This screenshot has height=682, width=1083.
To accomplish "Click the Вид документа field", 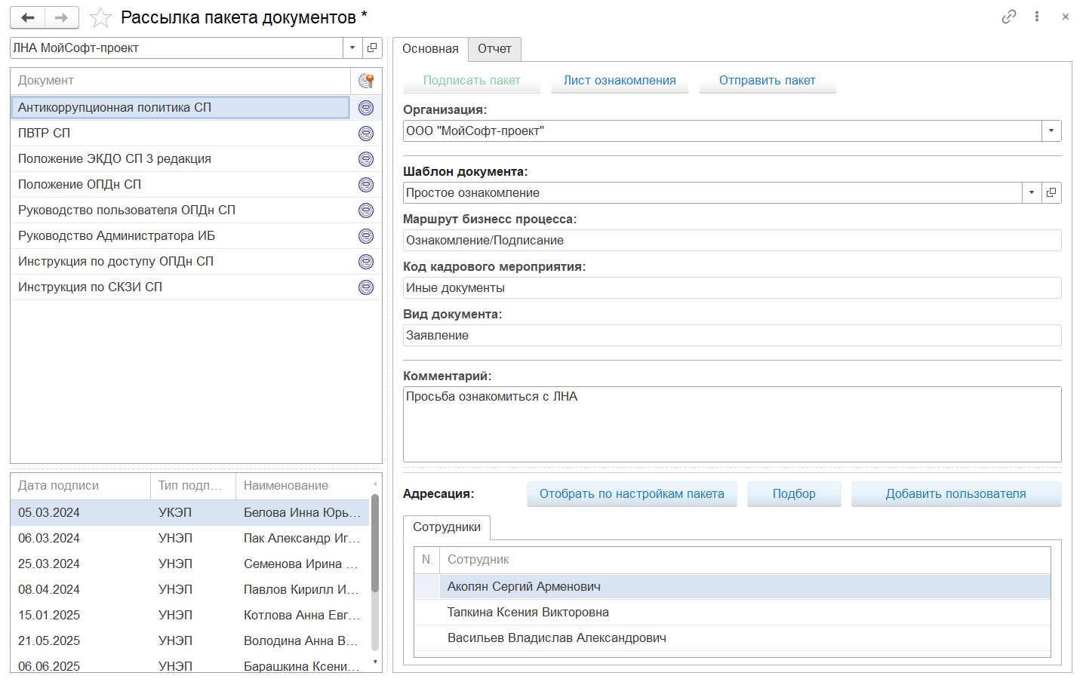I will (732, 335).
